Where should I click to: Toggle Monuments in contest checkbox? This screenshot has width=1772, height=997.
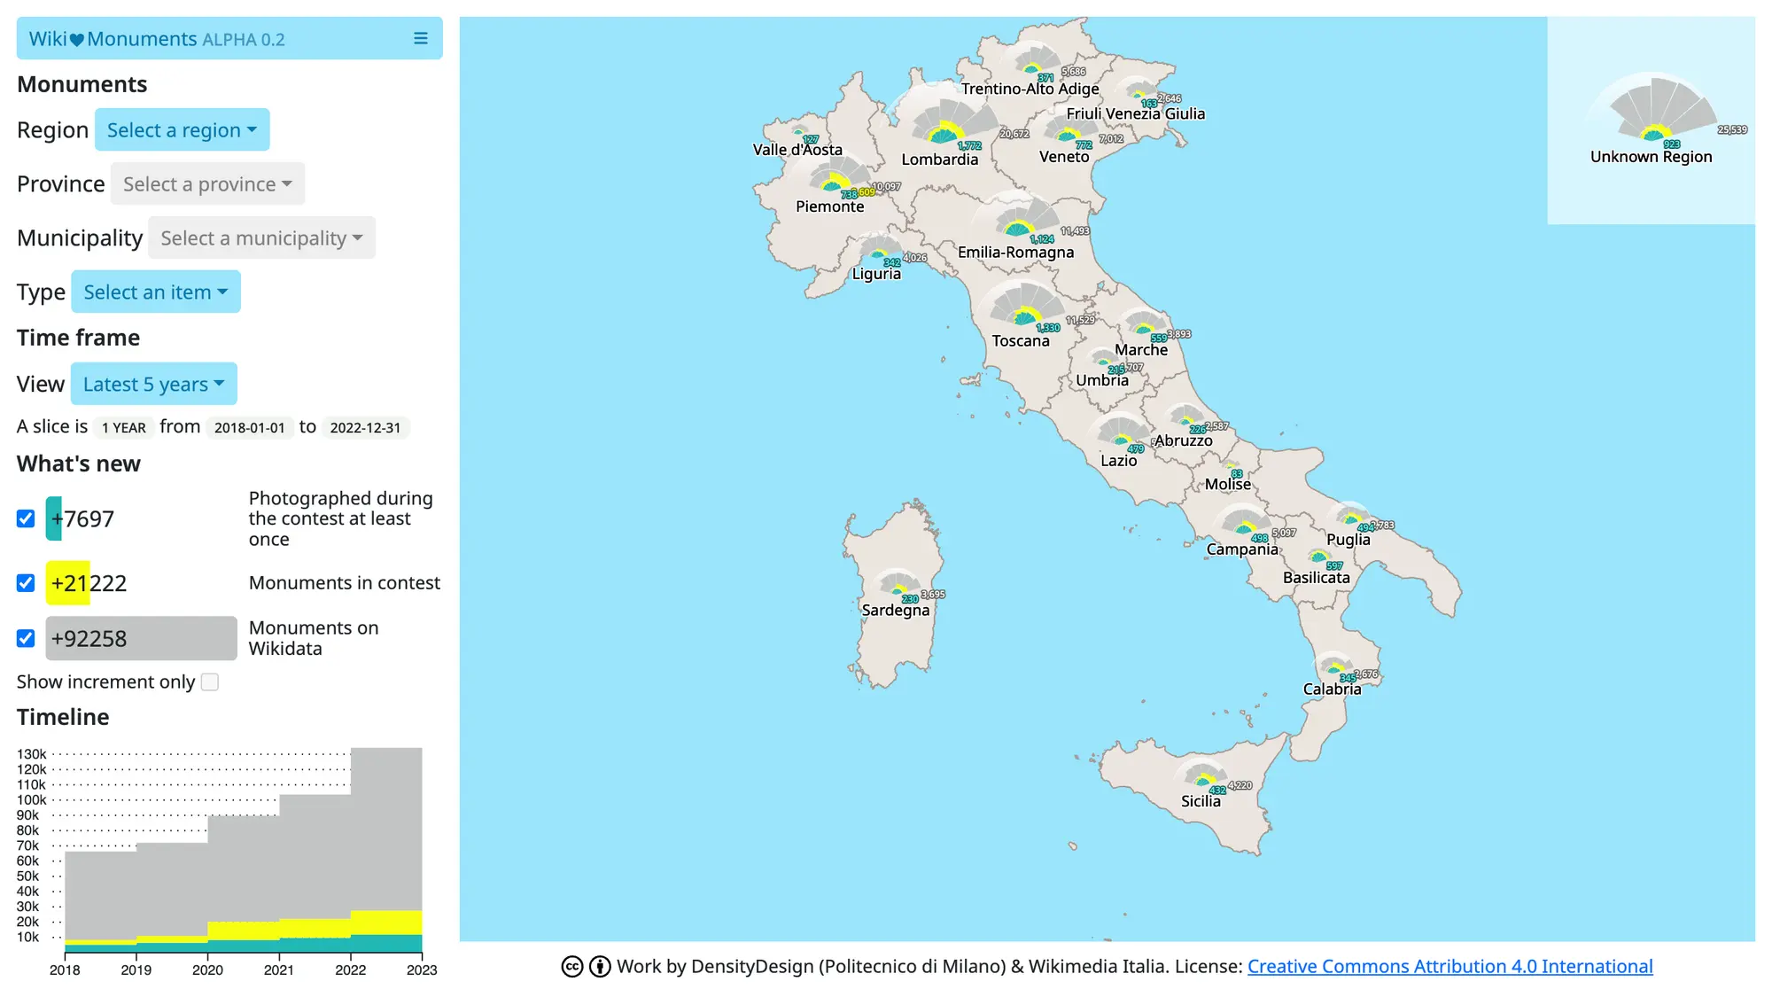click(x=26, y=583)
